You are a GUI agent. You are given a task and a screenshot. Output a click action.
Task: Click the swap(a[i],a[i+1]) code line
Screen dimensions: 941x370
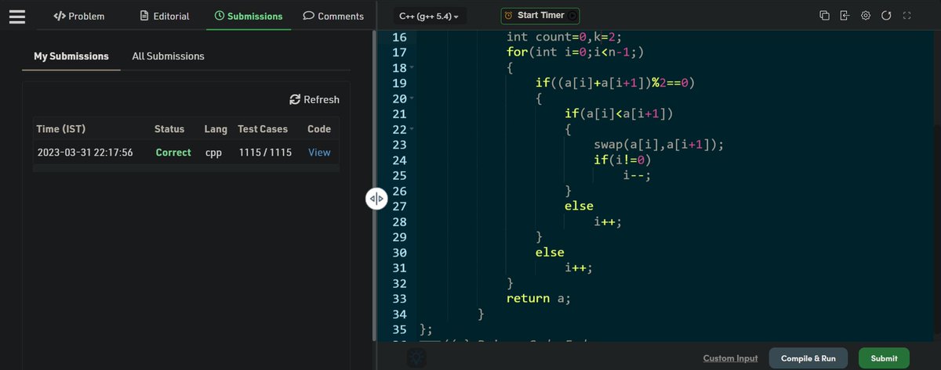[659, 145]
